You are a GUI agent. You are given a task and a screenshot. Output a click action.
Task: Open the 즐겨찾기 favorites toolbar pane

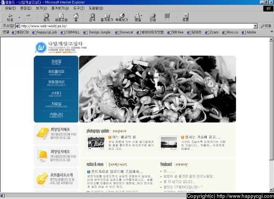pos(107,17)
